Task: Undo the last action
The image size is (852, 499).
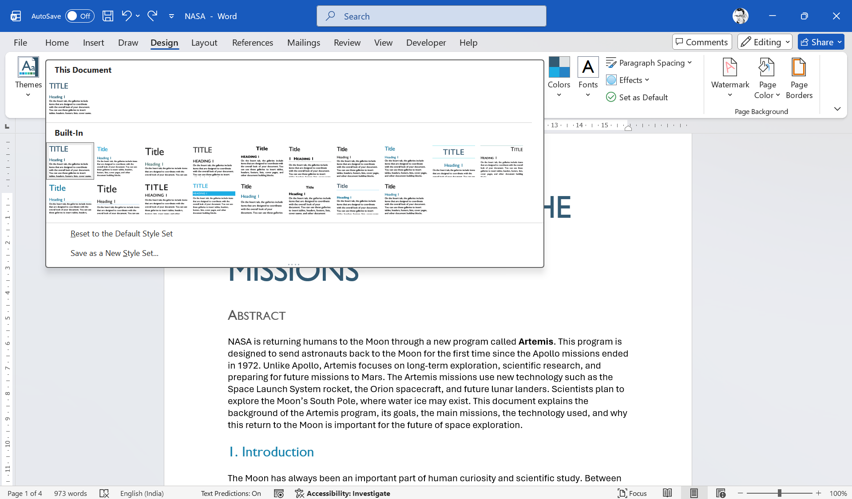Action: tap(127, 16)
